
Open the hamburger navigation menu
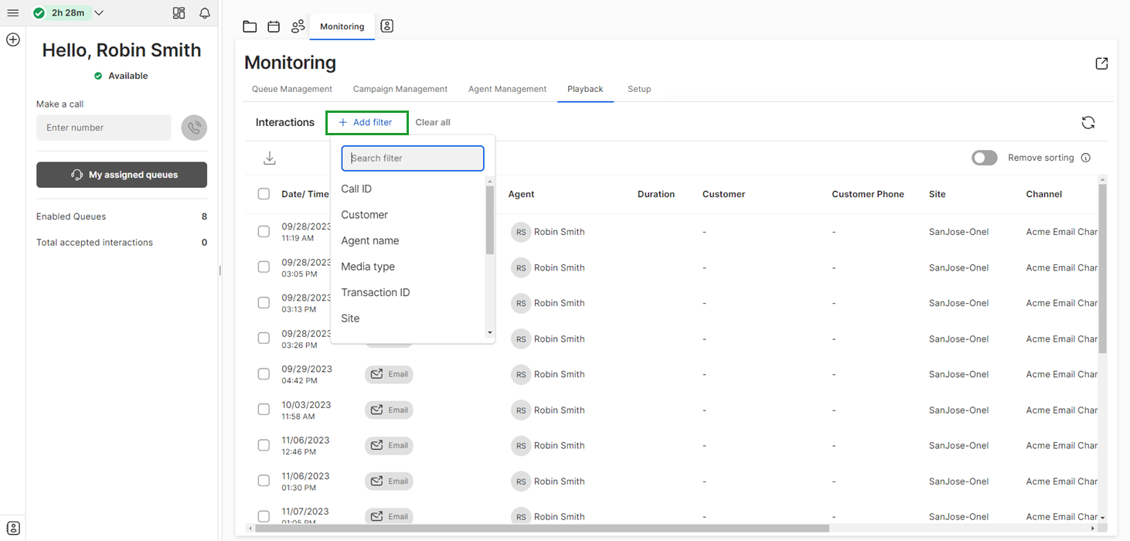coord(12,12)
